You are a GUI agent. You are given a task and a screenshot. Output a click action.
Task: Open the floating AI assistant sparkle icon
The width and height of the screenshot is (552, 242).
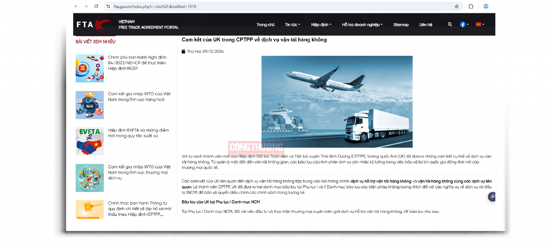tap(492, 197)
